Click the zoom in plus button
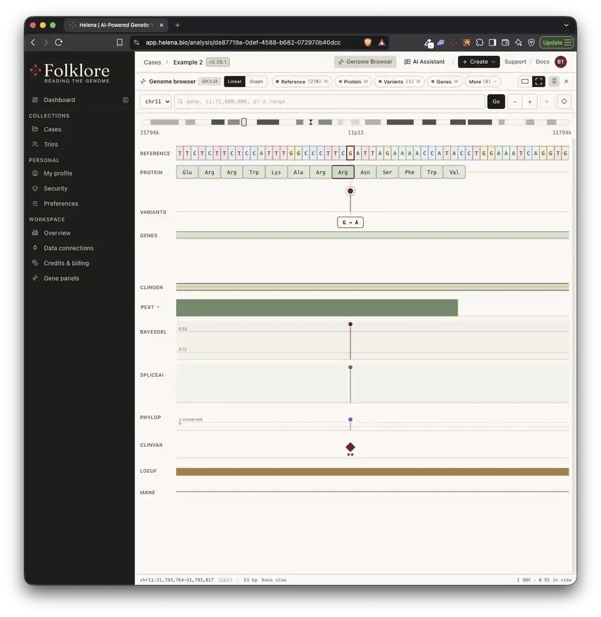The height and width of the screenshot is (617, 601). (x=530, y=101)
